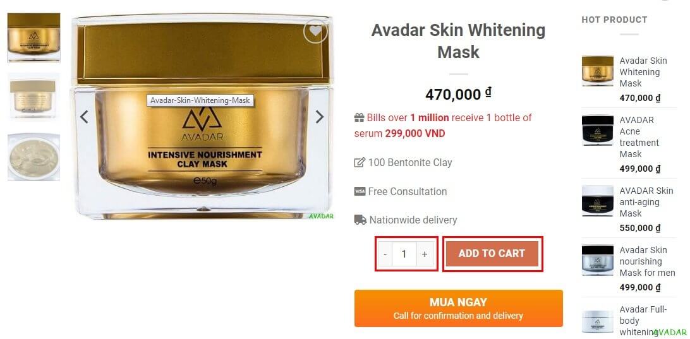This screenshot has width=690, height=339.
Task: Click the wishlist heart icon on product image
Action: (x=315, y=31)
